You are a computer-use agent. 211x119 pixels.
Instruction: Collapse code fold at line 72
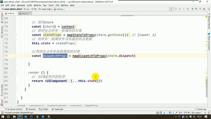point(16,35)
